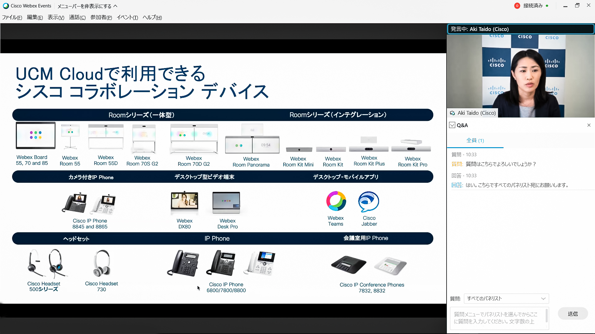This screenshot has width=595, height=334.
Task: Click the Cisco Jabber logo icon
Action: (369, 202)
